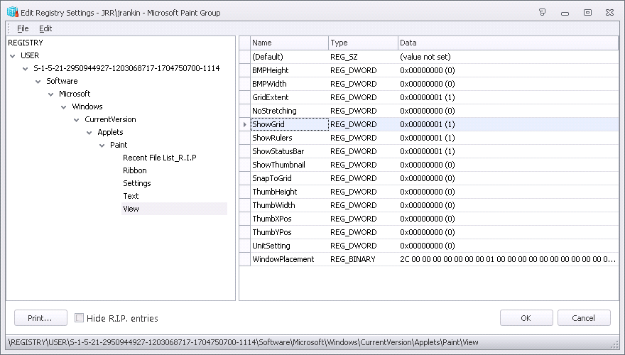Click the row selector beside ShowGrid
The height and width of the screenshot is (355, 625).
pos(245,124)
